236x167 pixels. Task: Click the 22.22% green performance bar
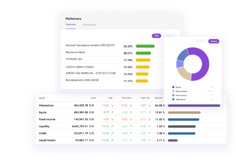pyautogui.click(x=145, y=46)
